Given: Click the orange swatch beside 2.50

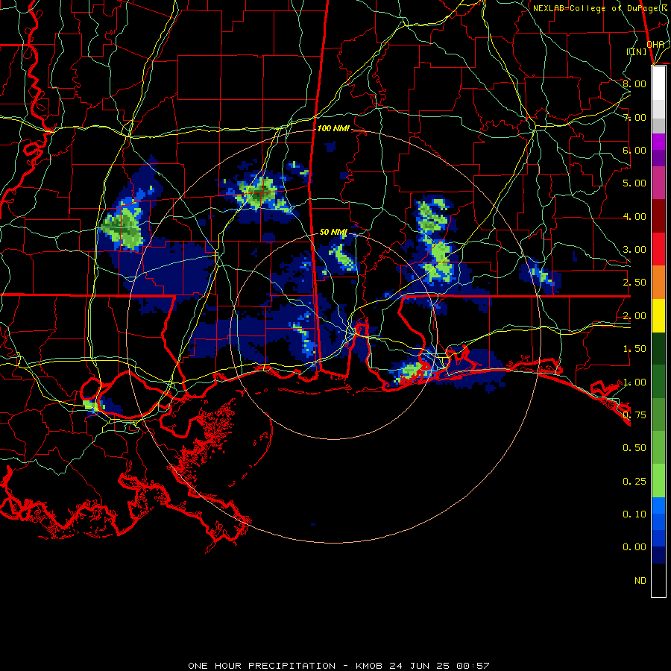Looking at the screenshot, I should coord(658,282).
